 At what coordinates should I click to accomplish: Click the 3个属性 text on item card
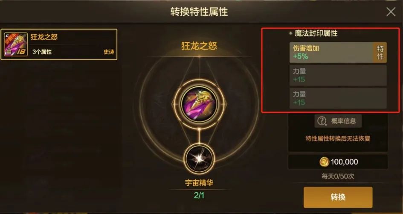click(x=42, y=52)
